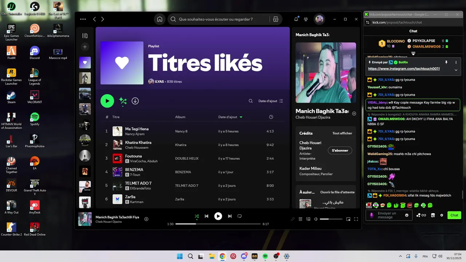This screenshot has height=262, width=466.
Task: Open artist link Cheb Houssem
Action: click(137, 147)
